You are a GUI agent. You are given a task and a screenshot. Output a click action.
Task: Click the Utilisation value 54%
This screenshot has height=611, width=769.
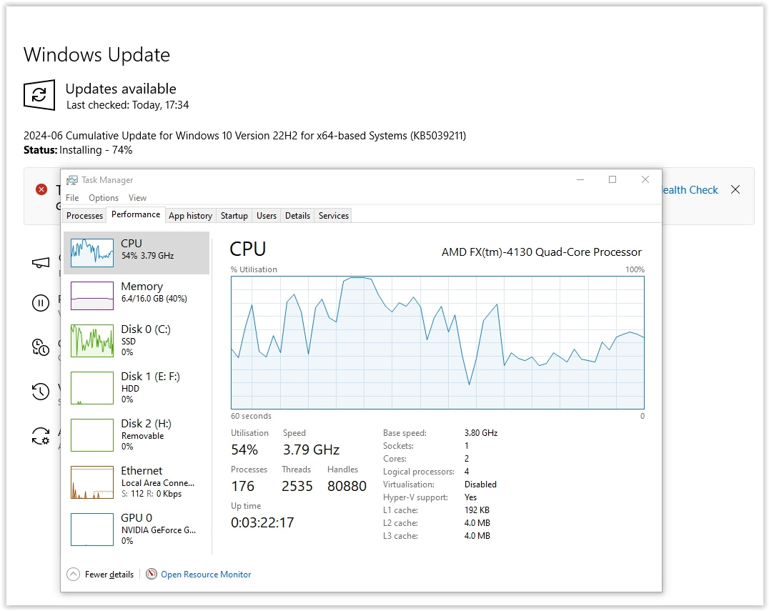point(244,449)
